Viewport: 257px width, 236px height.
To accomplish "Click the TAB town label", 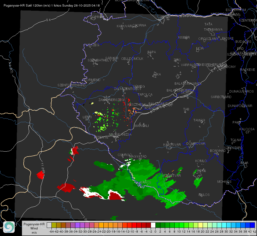I will point(186,109).
